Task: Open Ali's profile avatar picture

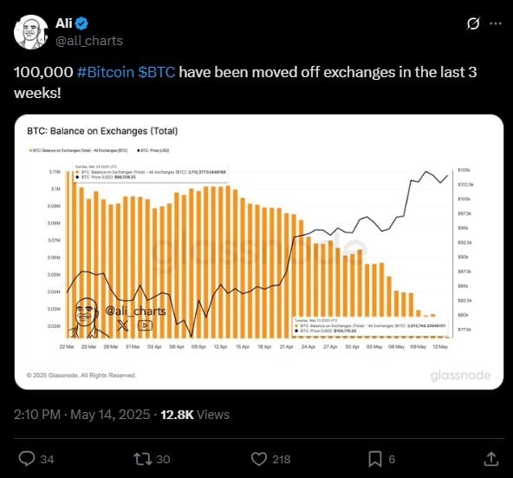Action: tap(30, 32)
